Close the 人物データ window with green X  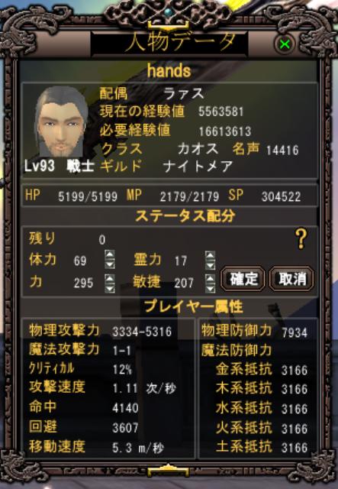click(285, 44)
